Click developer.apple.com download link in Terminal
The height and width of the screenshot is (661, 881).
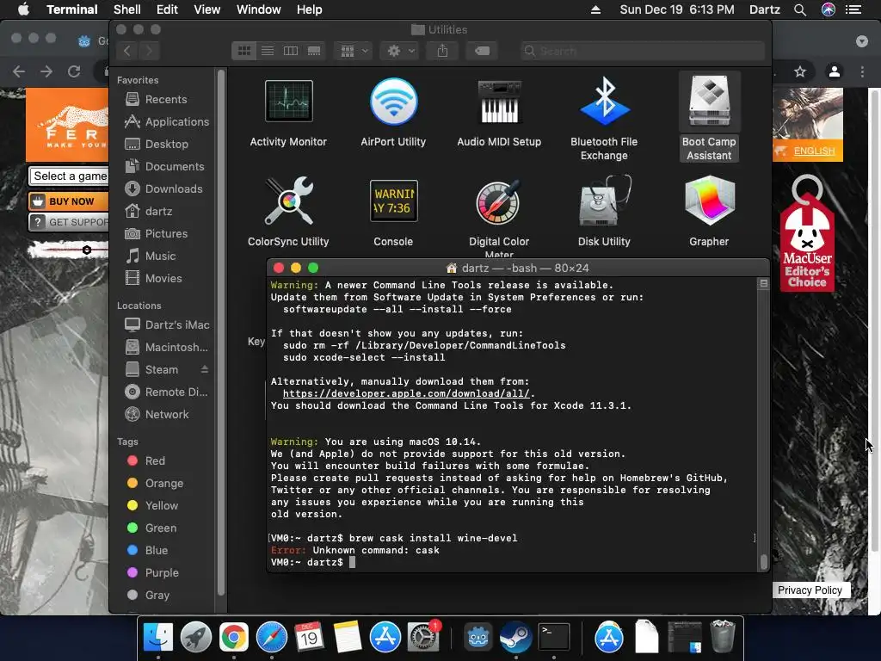point(406,393)
